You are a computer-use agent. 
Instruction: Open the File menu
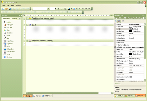[x=3, y=6]
